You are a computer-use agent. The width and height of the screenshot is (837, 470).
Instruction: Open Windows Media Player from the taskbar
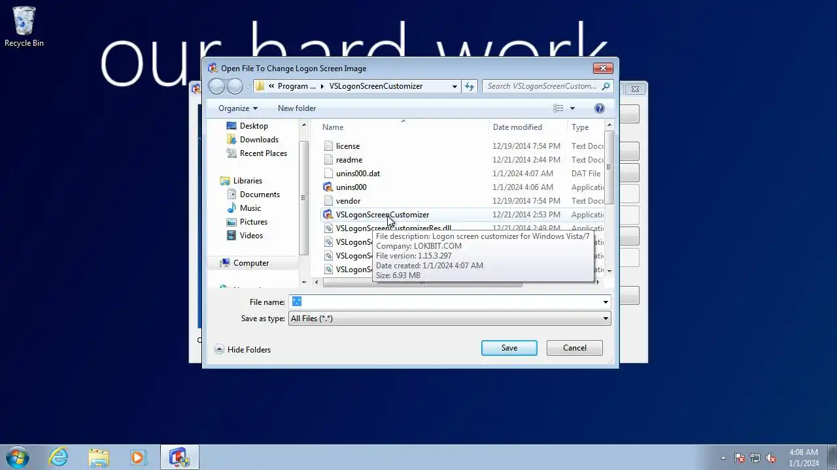point(138,457)
